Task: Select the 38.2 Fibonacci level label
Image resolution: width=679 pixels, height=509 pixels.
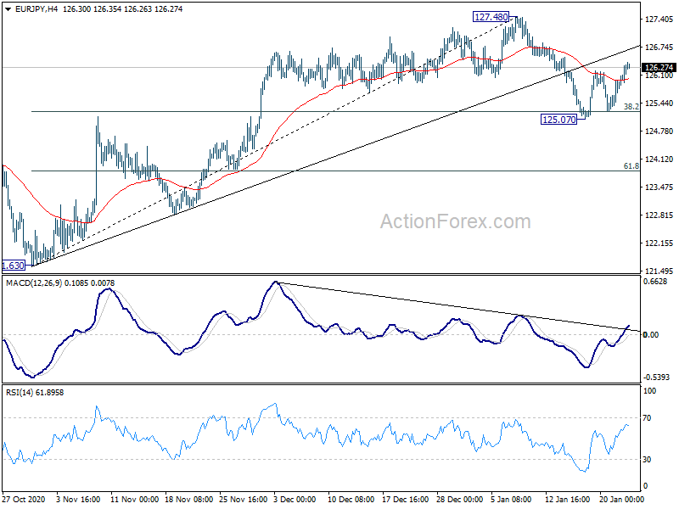Action: pyautogui.click(x=631, y=106)
